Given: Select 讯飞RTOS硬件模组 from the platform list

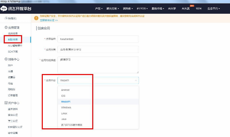Looking at the screenshot, I should (98, 125).
